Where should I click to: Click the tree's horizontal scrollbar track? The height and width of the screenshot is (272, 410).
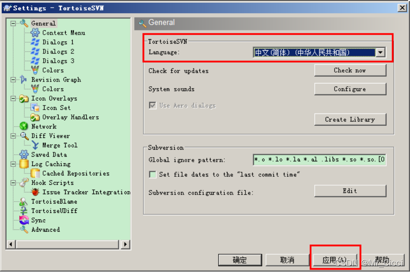[x=68, y=244]
